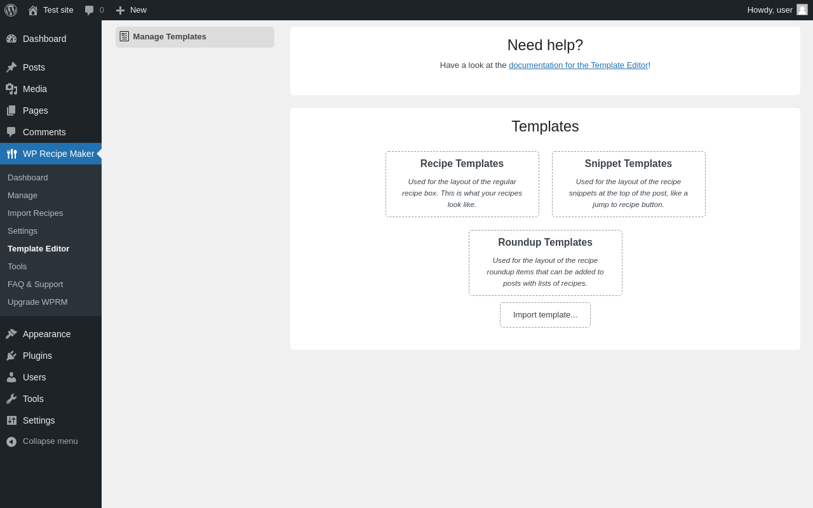
Task: Click Howdy, user account link
Action: point(777,10)
